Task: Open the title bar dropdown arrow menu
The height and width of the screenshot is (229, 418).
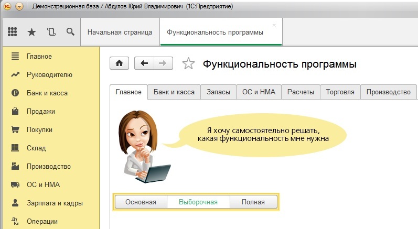Action: click(x=20, y=7)
